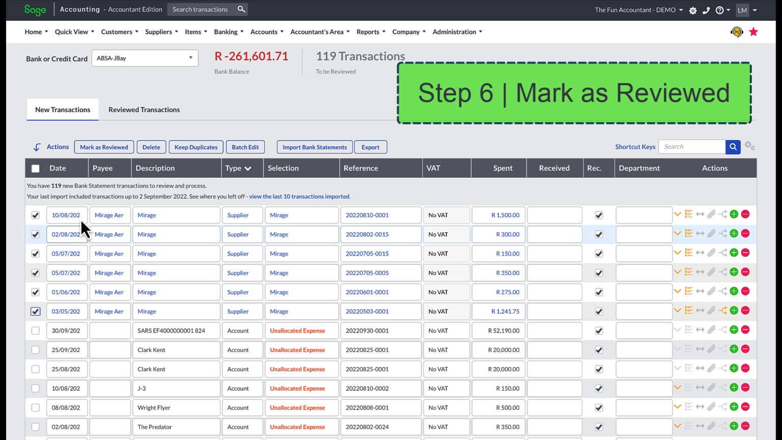Click the owl assistant icon

pos(736,32)
